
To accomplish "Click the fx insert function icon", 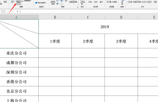I will [x=17, y=11].
